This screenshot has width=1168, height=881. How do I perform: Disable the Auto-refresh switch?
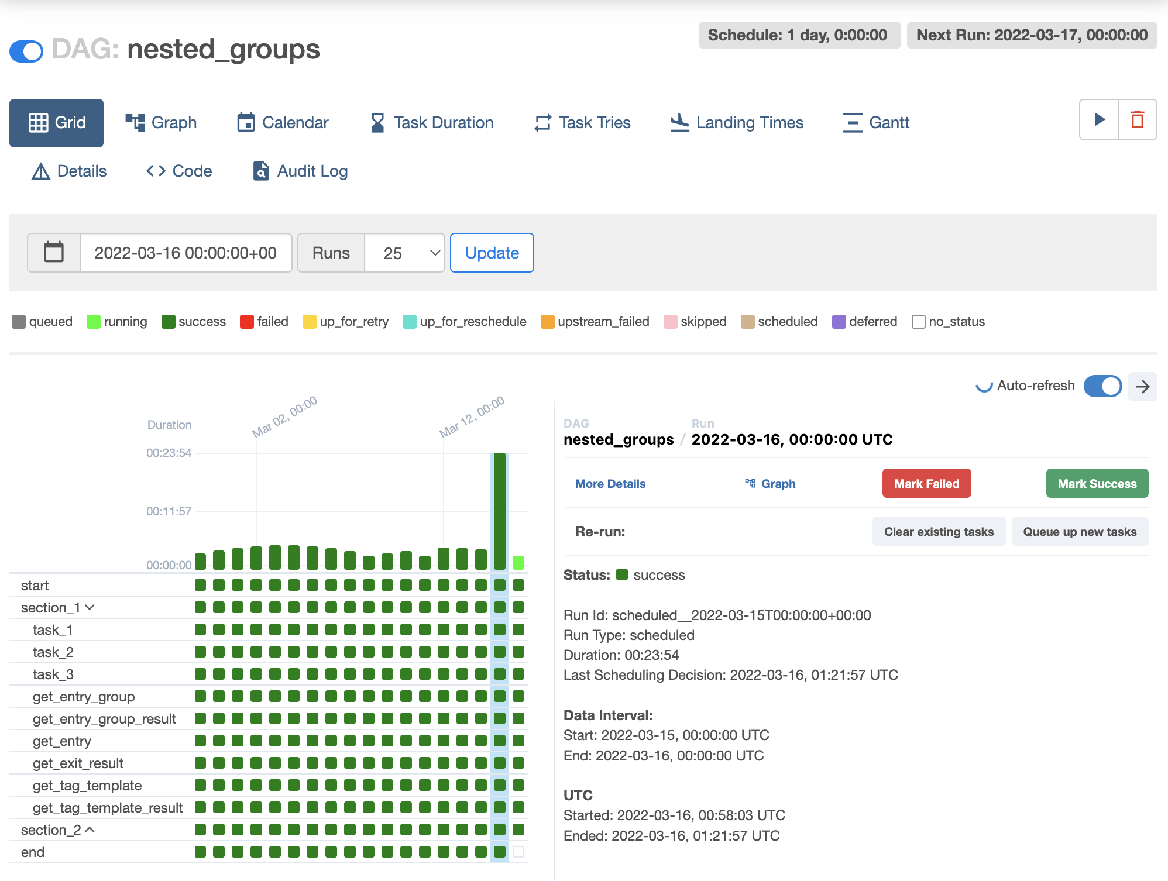pyautogui.click(x=1102, y=386)
